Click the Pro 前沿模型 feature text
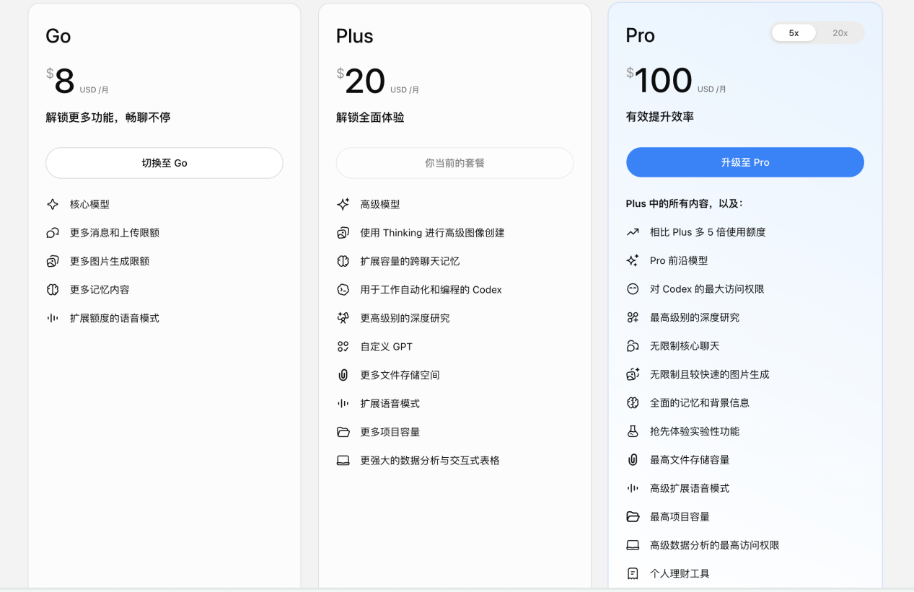The image size is (914, 592). [679, 260]
